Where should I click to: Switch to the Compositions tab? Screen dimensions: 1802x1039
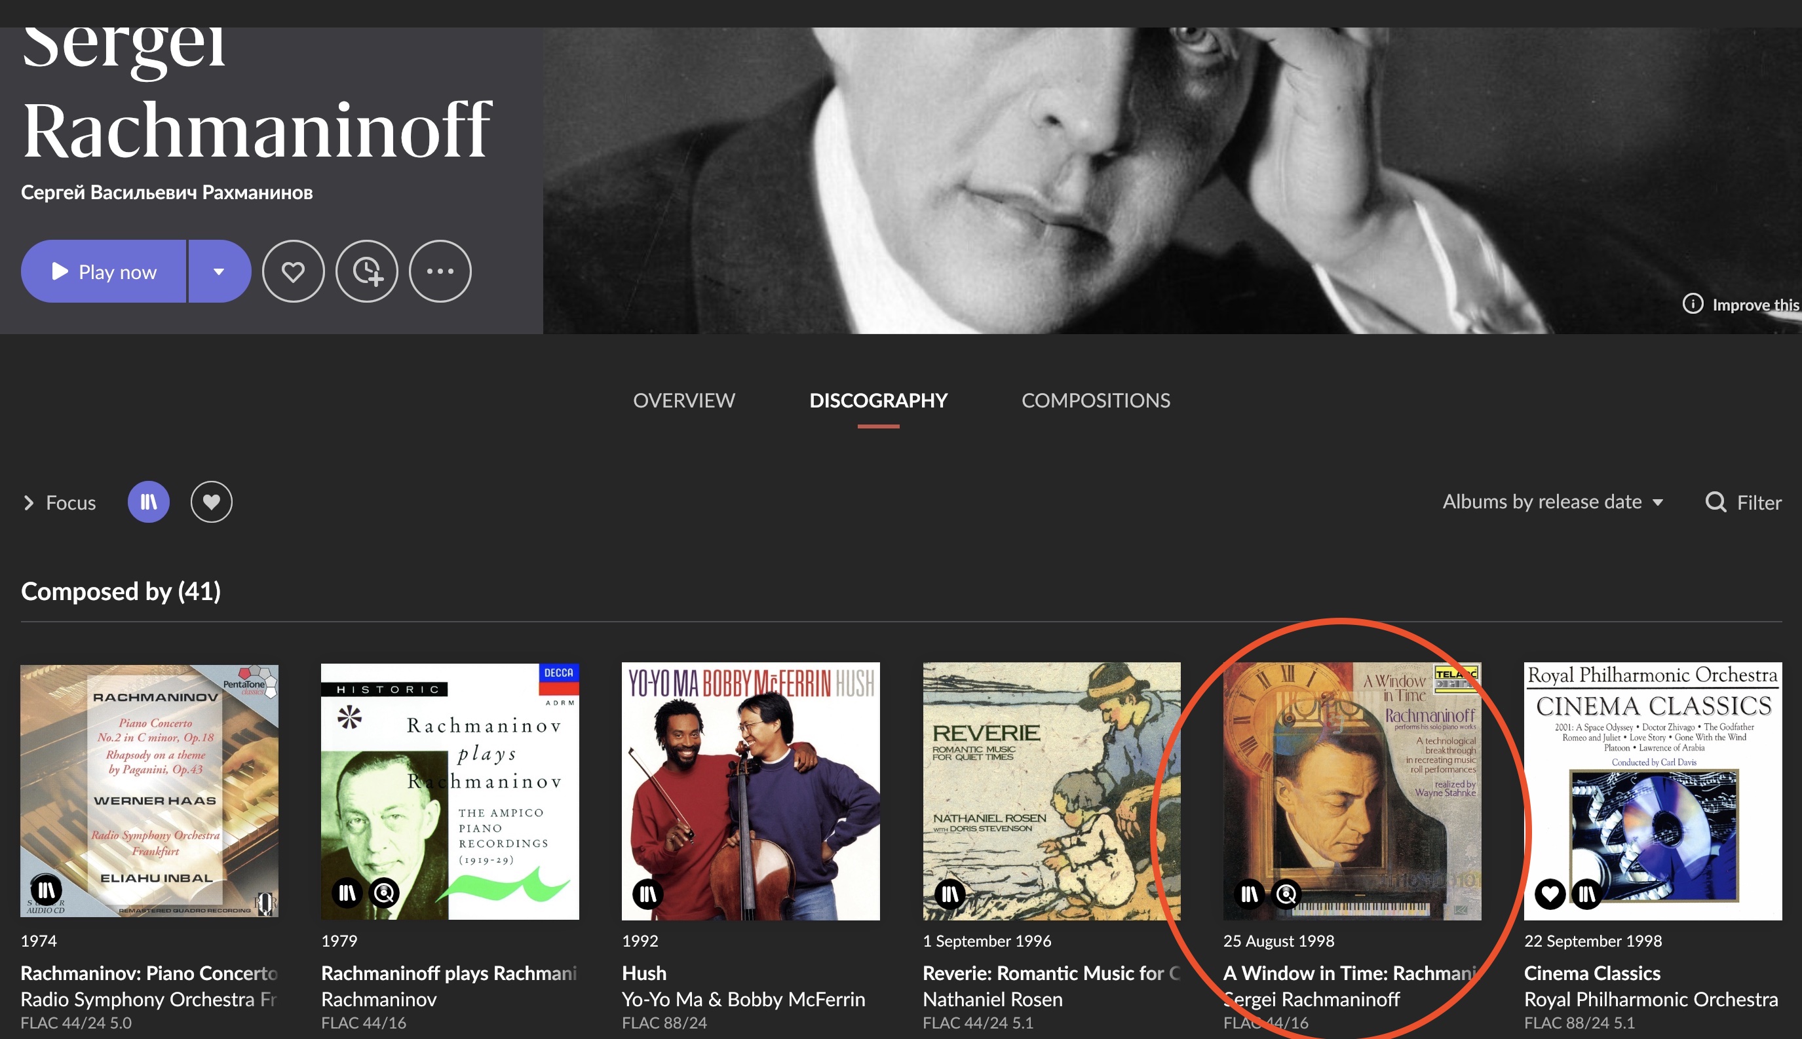click(1096, 400)
